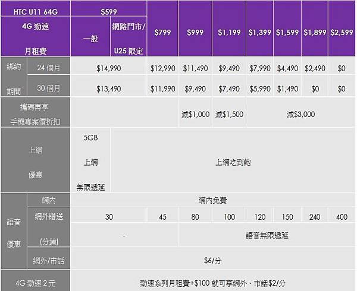Select the 一般 sub-header under $599

point(90,36)
